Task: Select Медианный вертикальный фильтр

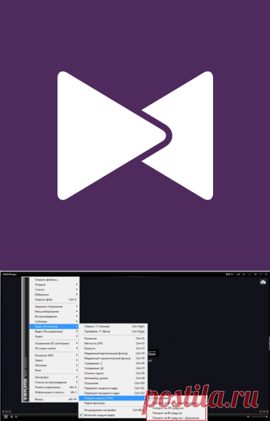Action: coord(113,353)
